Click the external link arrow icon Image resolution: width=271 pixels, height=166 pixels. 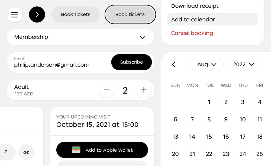pyautogui.click(x=6, y=152)
